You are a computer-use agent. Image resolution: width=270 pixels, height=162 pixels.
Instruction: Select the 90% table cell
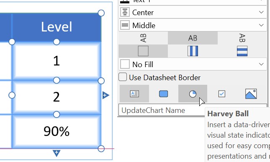pos(57,131)
